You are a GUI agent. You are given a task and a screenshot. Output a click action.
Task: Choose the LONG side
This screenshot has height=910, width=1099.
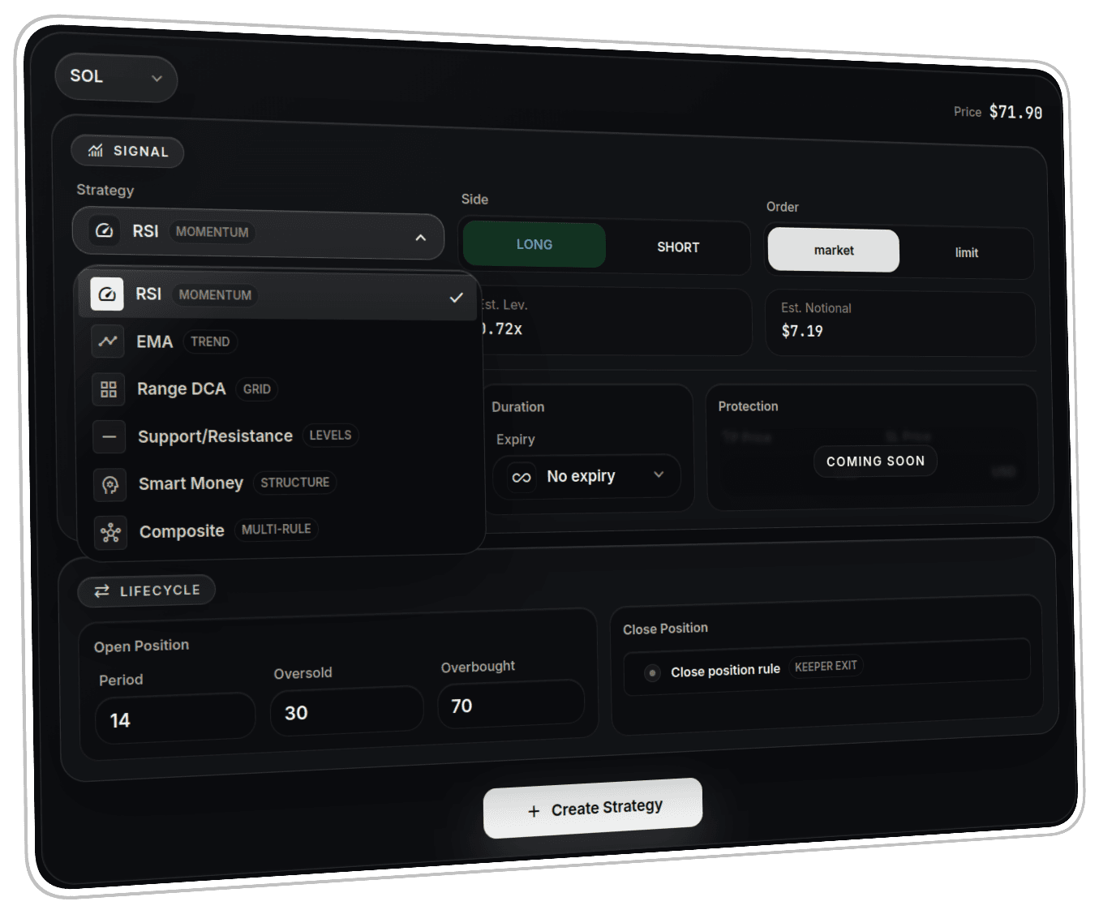[x=534, y=244]
